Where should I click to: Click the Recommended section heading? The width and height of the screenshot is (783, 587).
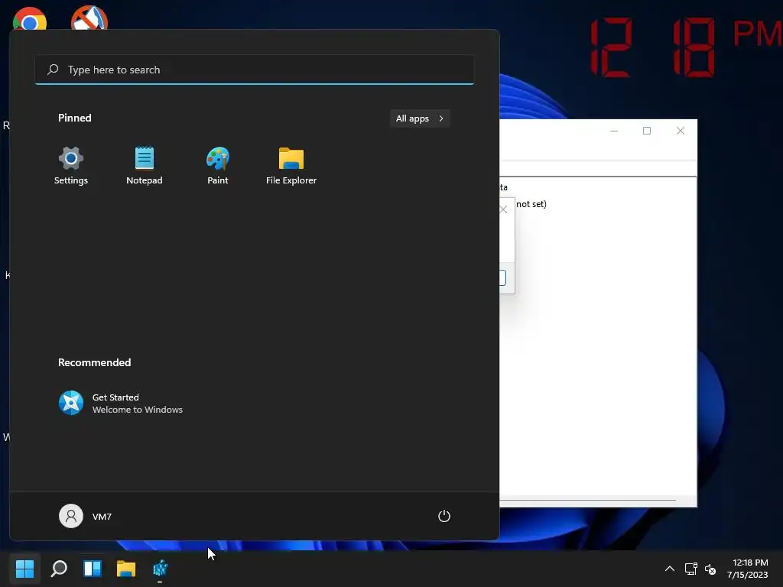click(94, 362)
